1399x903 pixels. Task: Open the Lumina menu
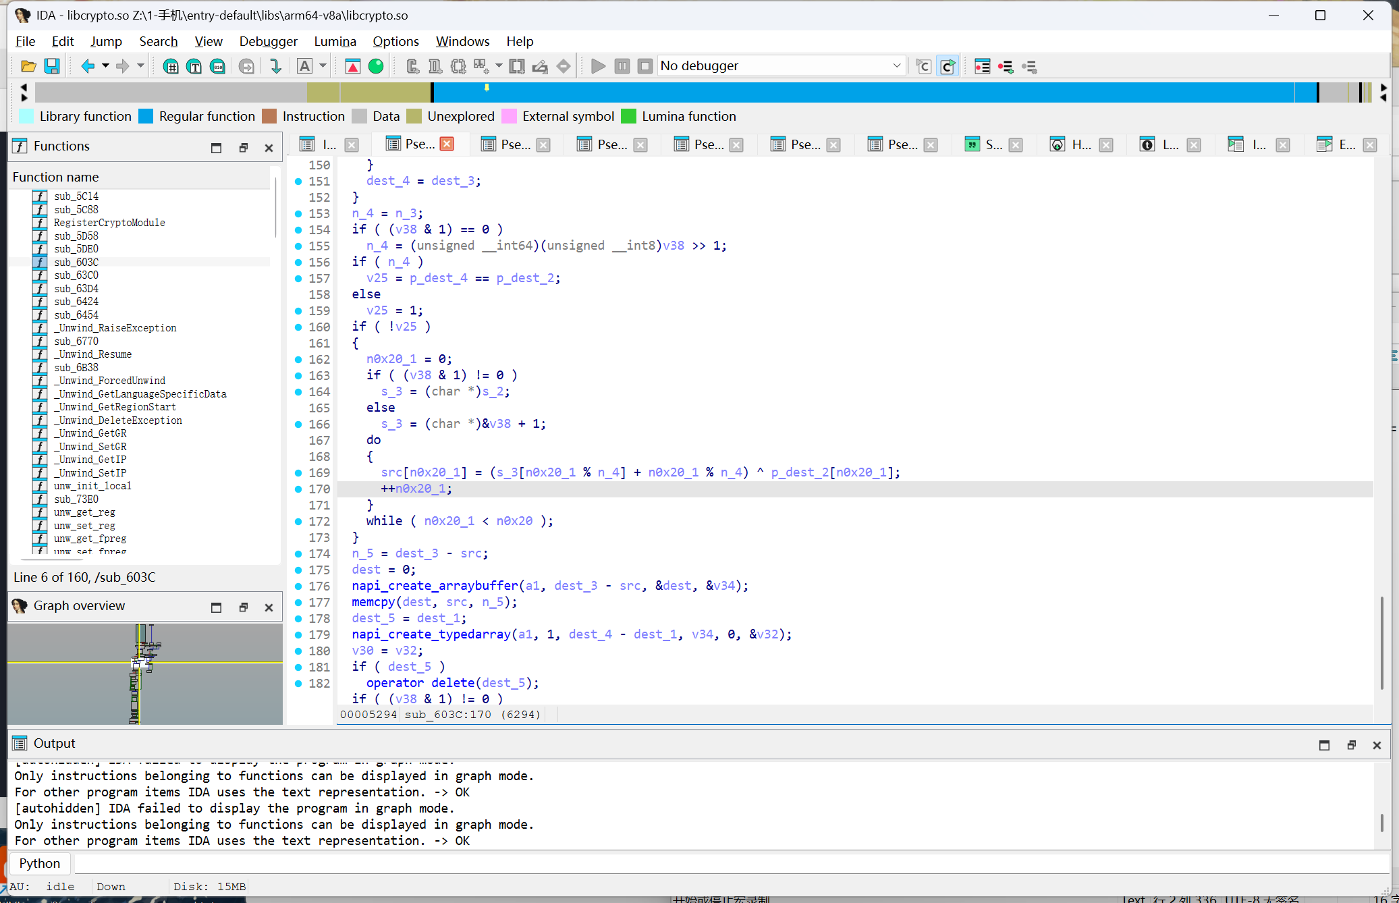(x=335, y=41)
